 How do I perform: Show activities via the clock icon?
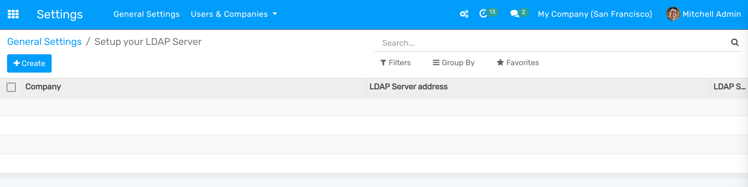pyautogui.click(x=483, y=14)
